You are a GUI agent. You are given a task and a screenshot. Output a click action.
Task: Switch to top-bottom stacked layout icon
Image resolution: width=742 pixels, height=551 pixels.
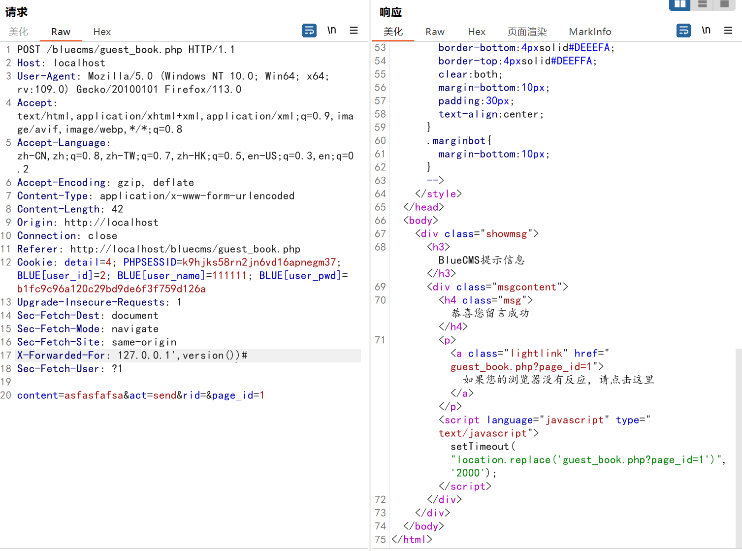click(x=703, y=4)
